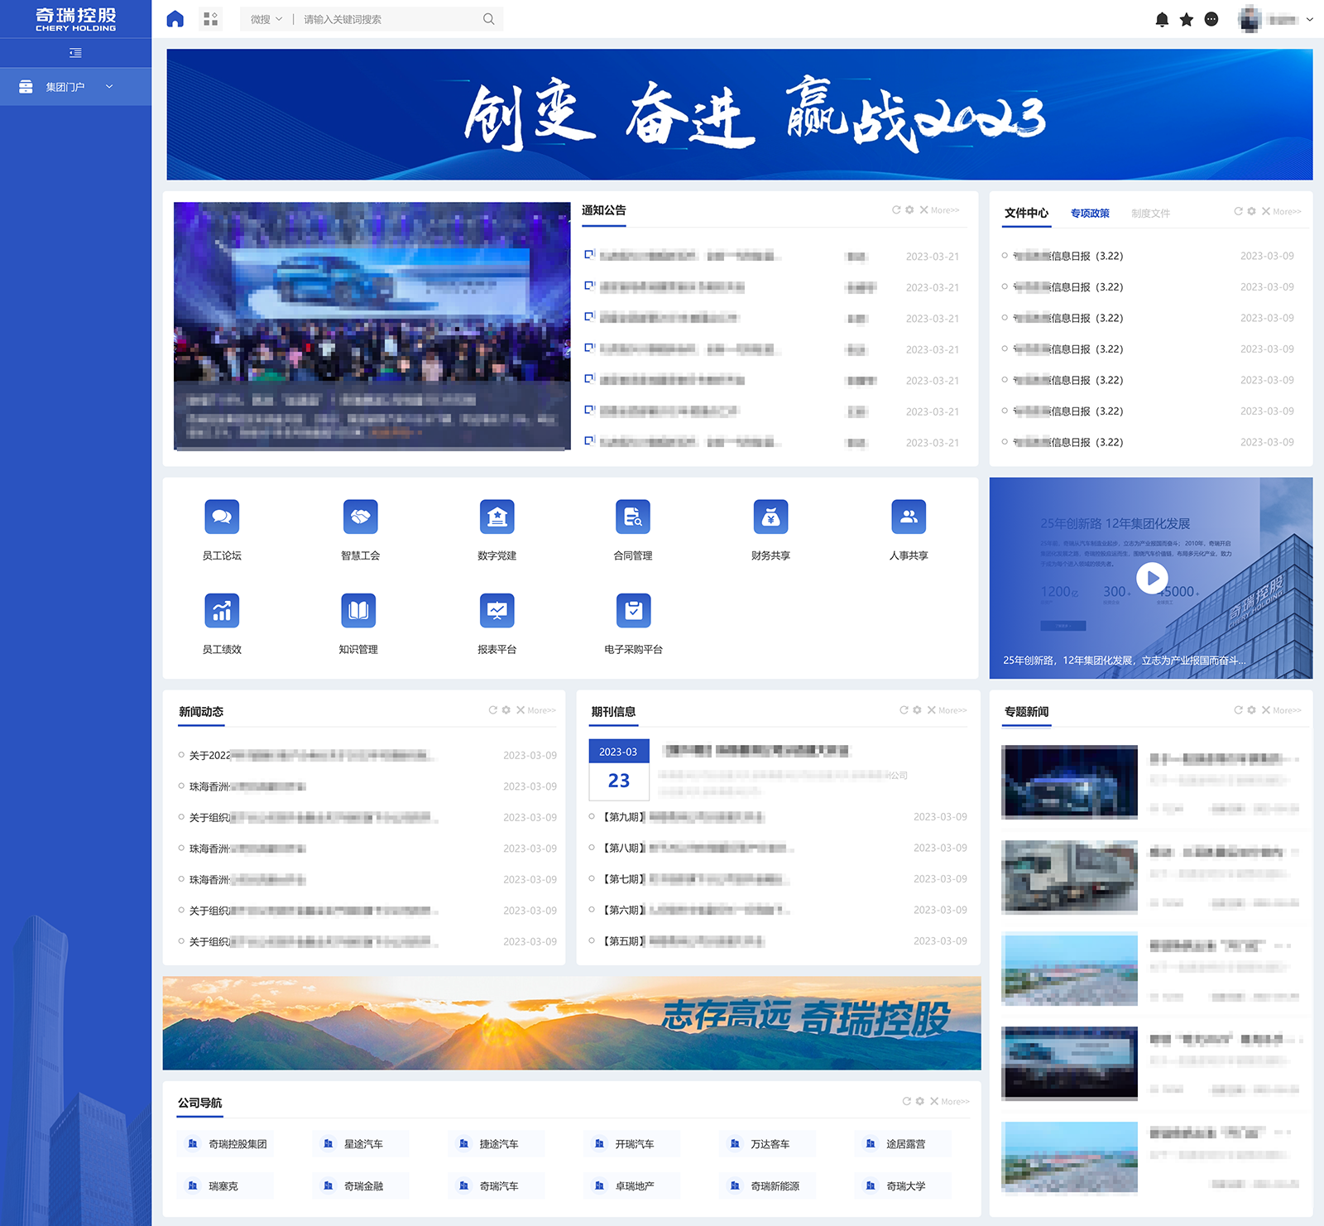1324x1226 pixels.
Task: Expand the user account dropdown arrow
Action: click(1309, 20)
